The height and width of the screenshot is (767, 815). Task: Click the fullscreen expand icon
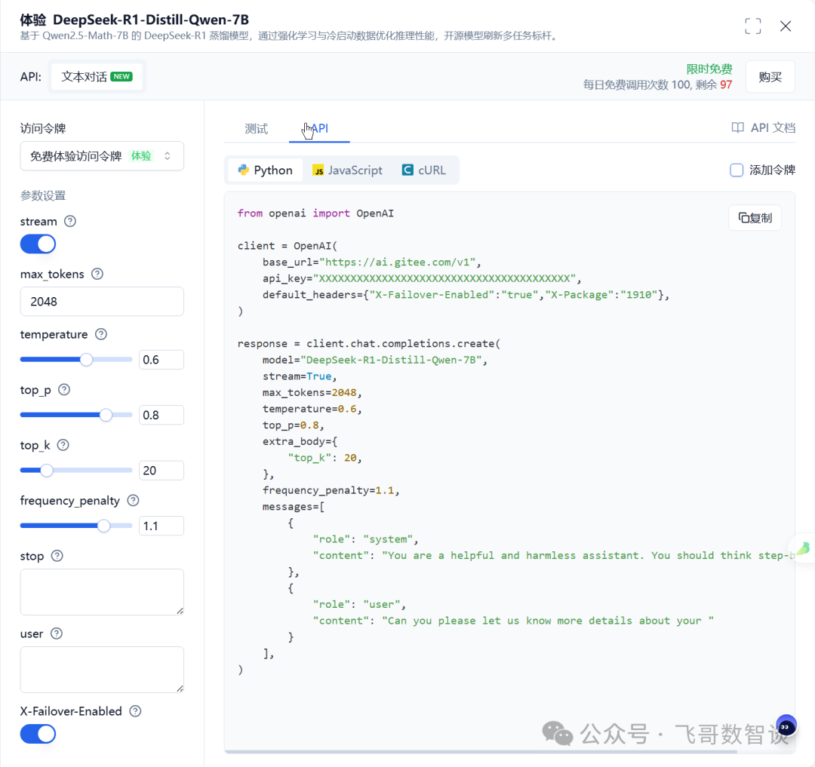pos(752,26)
